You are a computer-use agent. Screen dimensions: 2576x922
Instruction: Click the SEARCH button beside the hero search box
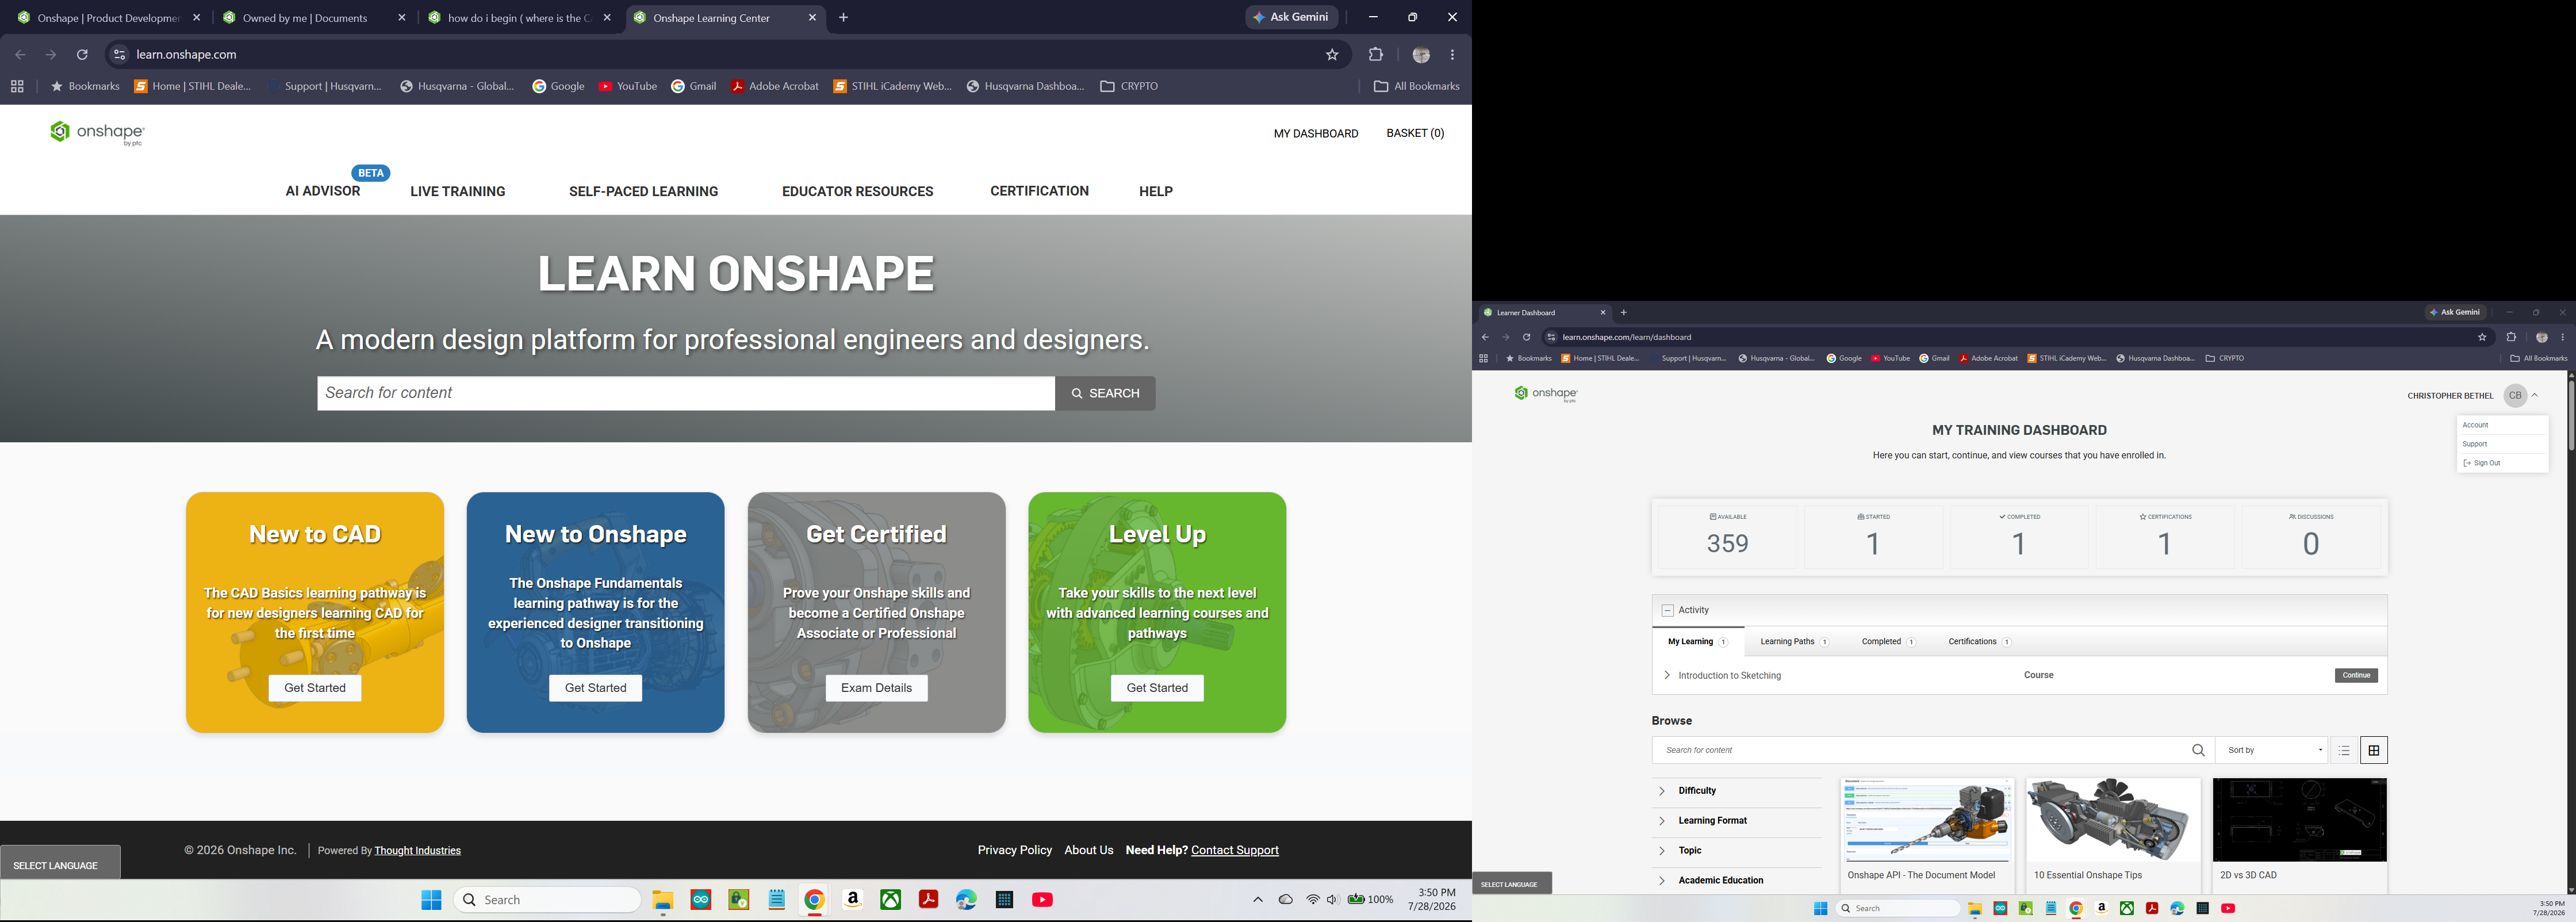pos(1105,394)
